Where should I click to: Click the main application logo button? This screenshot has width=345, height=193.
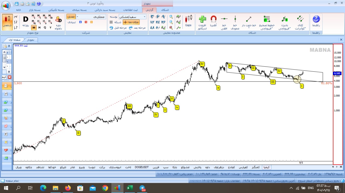click(6, 5)
